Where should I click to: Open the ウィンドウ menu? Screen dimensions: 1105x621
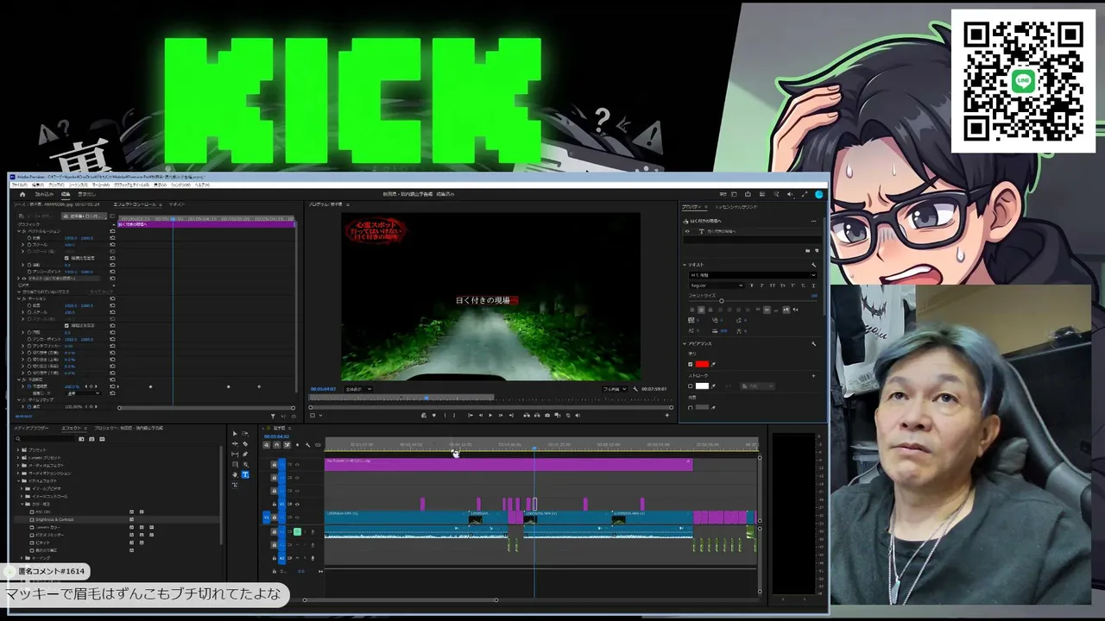[x=180, y=185]
